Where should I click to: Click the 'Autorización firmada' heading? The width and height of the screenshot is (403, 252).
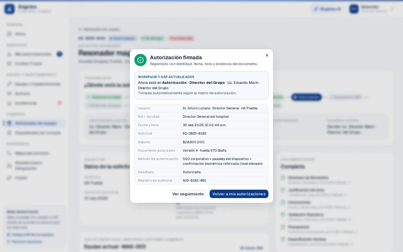click(176, 57)
